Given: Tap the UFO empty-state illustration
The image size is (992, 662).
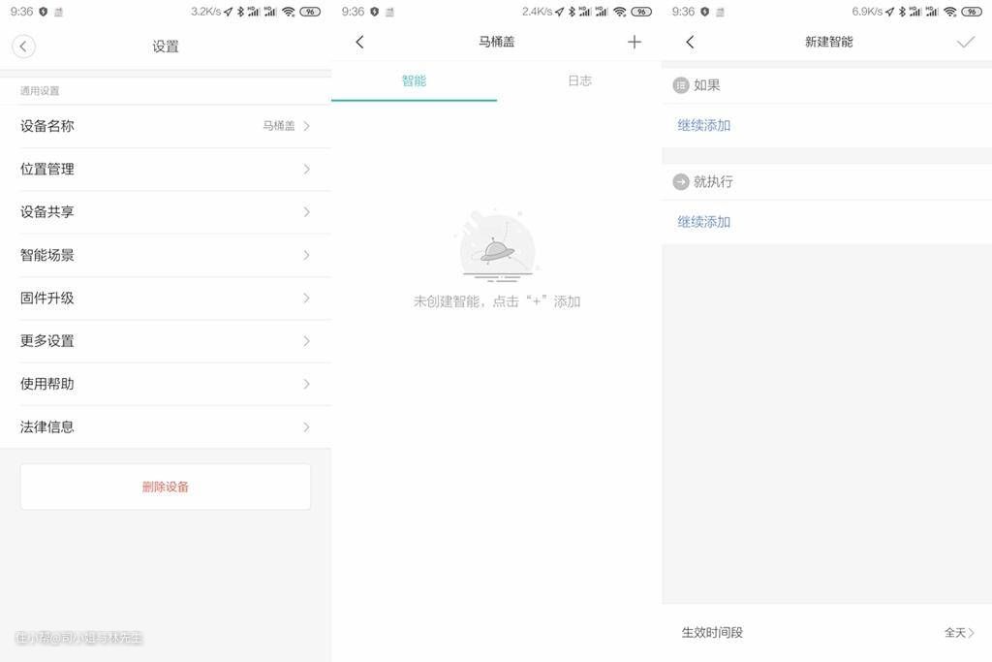Looking at the screenshot, I should coord(496,248).
